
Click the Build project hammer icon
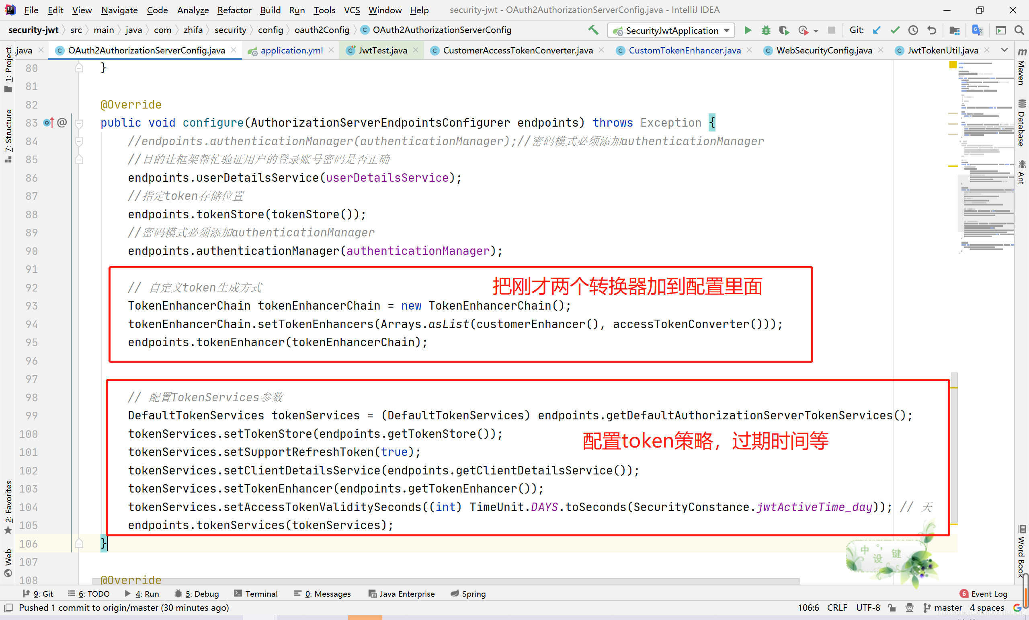pyautogui.click(x=593, y=30)
